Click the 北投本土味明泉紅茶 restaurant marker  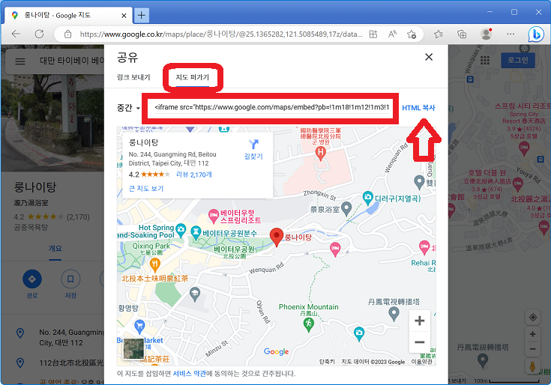(x=155, y=265)
